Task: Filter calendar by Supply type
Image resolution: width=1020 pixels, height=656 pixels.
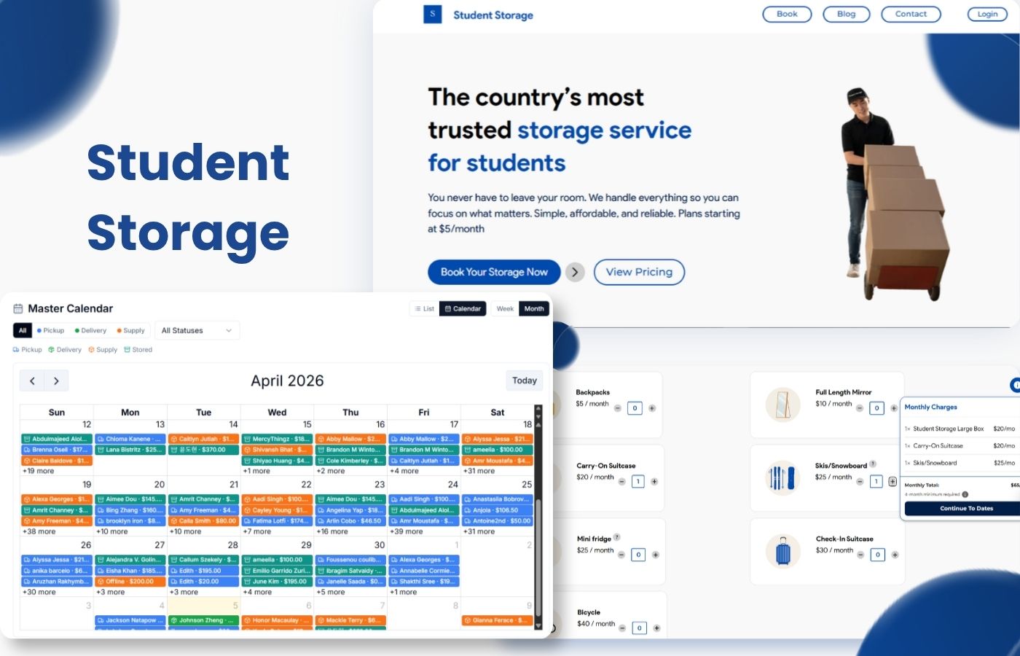Action: pos(131,330)
